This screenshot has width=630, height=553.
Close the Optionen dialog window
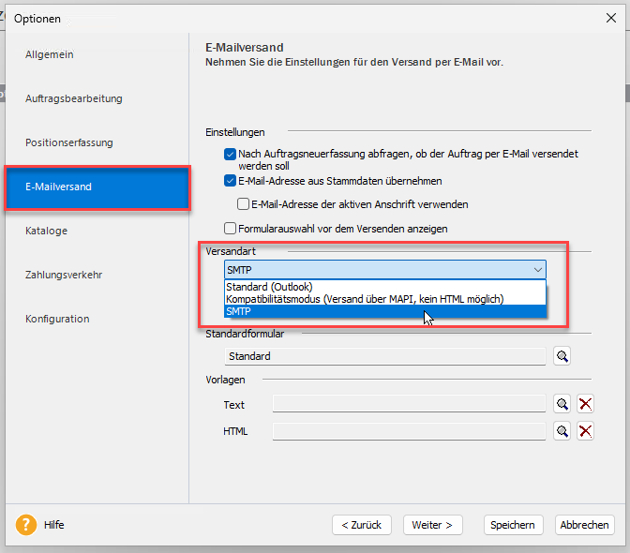point(611,18)
